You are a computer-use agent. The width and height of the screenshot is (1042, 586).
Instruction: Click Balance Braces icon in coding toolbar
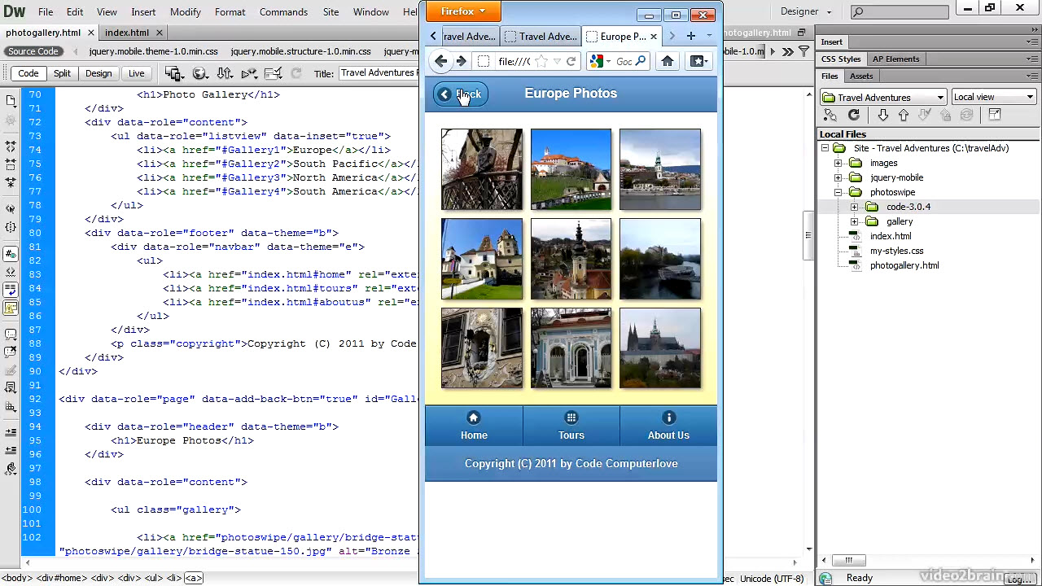tap(11, 228)
